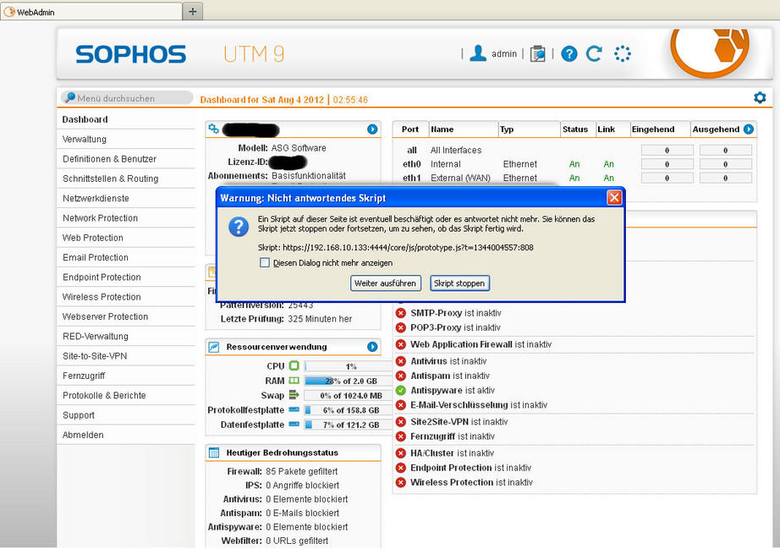This screenshot has width=780, height=549.
Task: Open a new browser tab
Action: coord(193,12)
